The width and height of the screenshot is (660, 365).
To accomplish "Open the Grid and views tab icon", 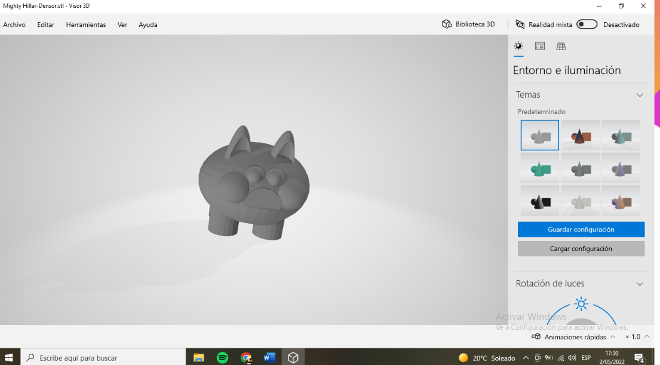I will (561, 47).
